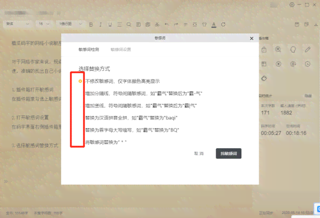Click the '3.选择敏感词替换方式' line in the document
Viewport: 320px width, 218px height.
pyautogui.click(x=35, y=145)
